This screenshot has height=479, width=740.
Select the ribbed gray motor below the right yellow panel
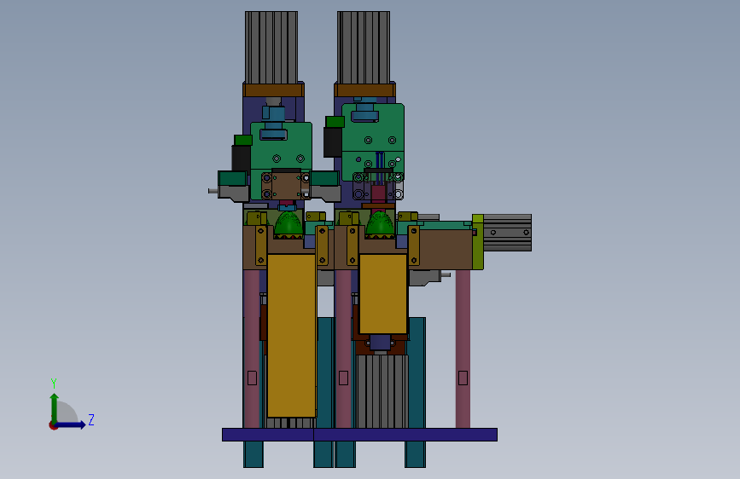[x=382, y=391]
